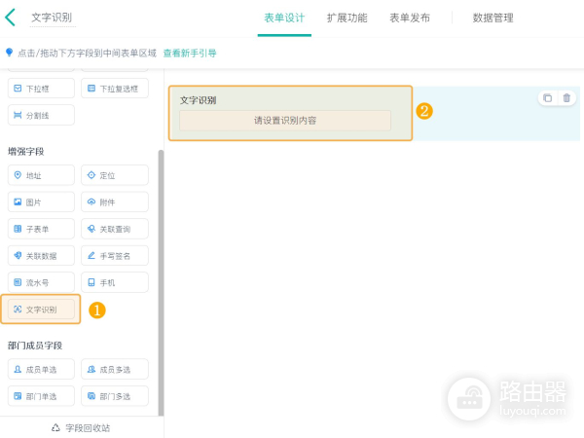584x438 pixels.
Task: Add the 成员单选 field
Action: coord(41,369)
